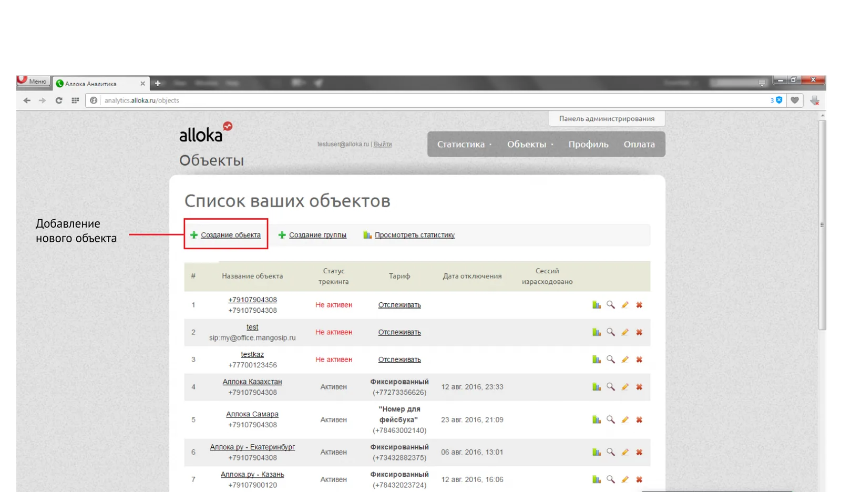Click Отслеживать link in test row
This screenshot has height=492, width=841.
point(399,332)
